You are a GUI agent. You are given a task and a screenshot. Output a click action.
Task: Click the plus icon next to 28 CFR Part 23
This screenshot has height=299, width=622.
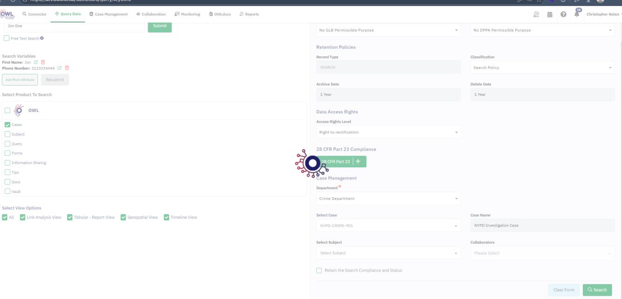click(x=358, y=161)
